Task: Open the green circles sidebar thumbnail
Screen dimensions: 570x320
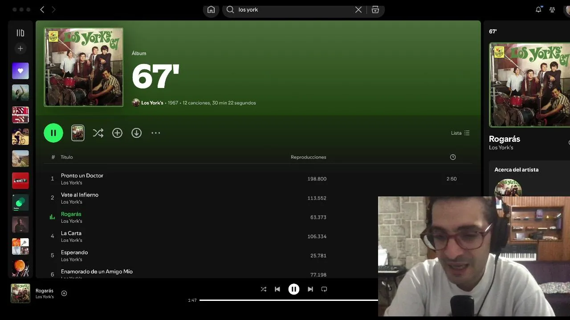Action: click(x=20, y=202)
